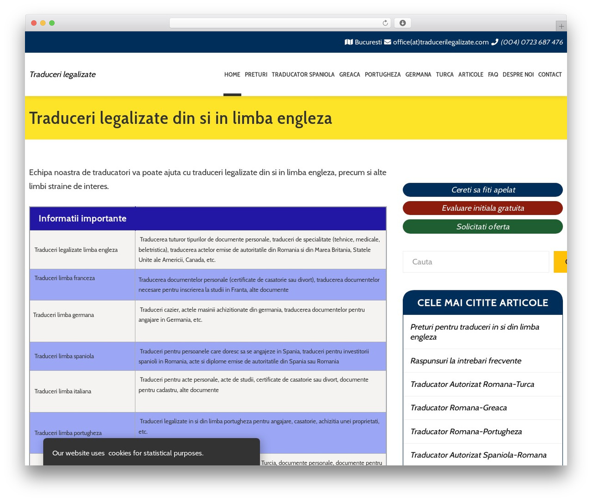592x501 pixels.
Task: Click the 'Informatii importante' table header
Action: click(x=208, y=219)
